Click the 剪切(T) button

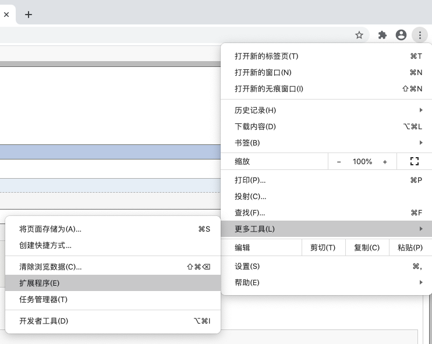pos(323,247)
